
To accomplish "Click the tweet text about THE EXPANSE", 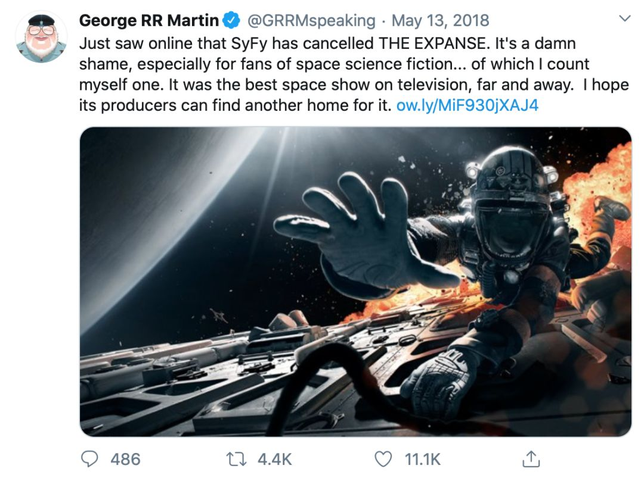I will tap(334, 64).
